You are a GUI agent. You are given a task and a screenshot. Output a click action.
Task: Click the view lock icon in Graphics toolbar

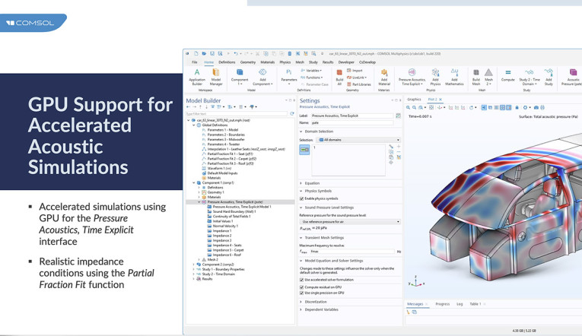pos(517,107)
